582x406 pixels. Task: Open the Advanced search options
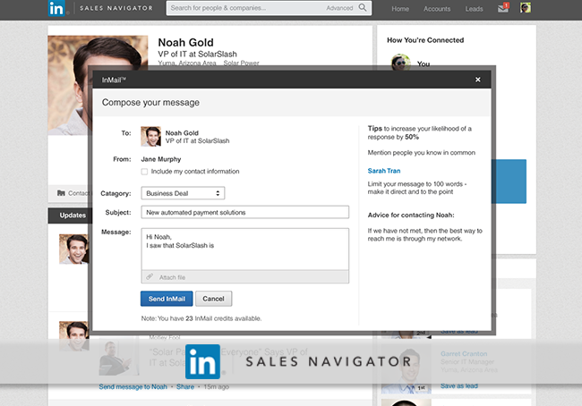pyautogui.click(x=339, y=8)
